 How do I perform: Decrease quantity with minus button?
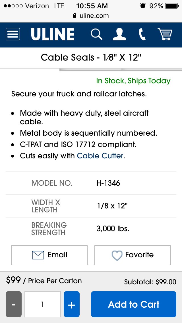tap(14, 304)
